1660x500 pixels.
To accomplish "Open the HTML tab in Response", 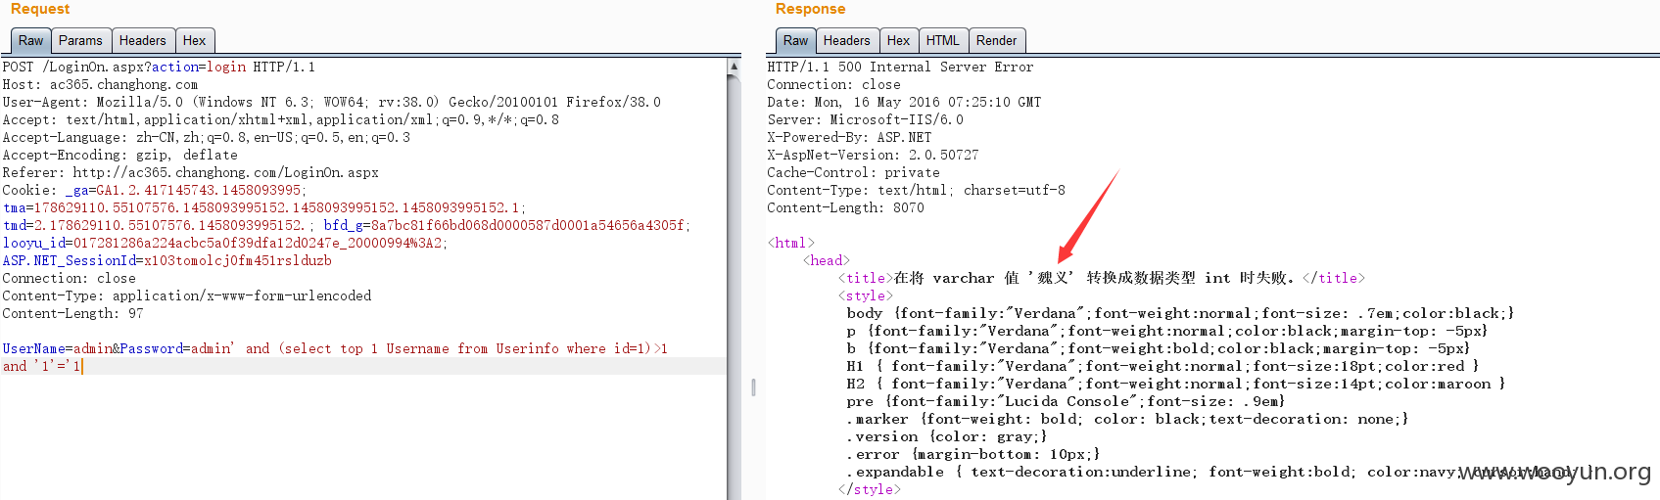I will pos(943,40).
